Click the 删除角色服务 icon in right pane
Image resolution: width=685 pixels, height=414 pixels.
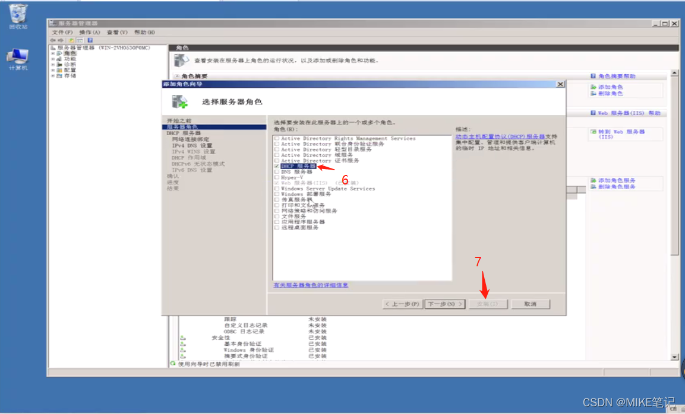tap(594, 187)
